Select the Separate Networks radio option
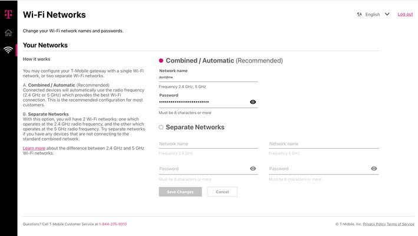 click(161, 127)
